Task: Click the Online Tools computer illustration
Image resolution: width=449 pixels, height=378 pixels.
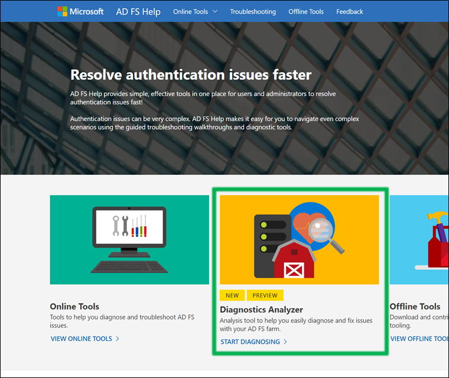Action: 129,240
